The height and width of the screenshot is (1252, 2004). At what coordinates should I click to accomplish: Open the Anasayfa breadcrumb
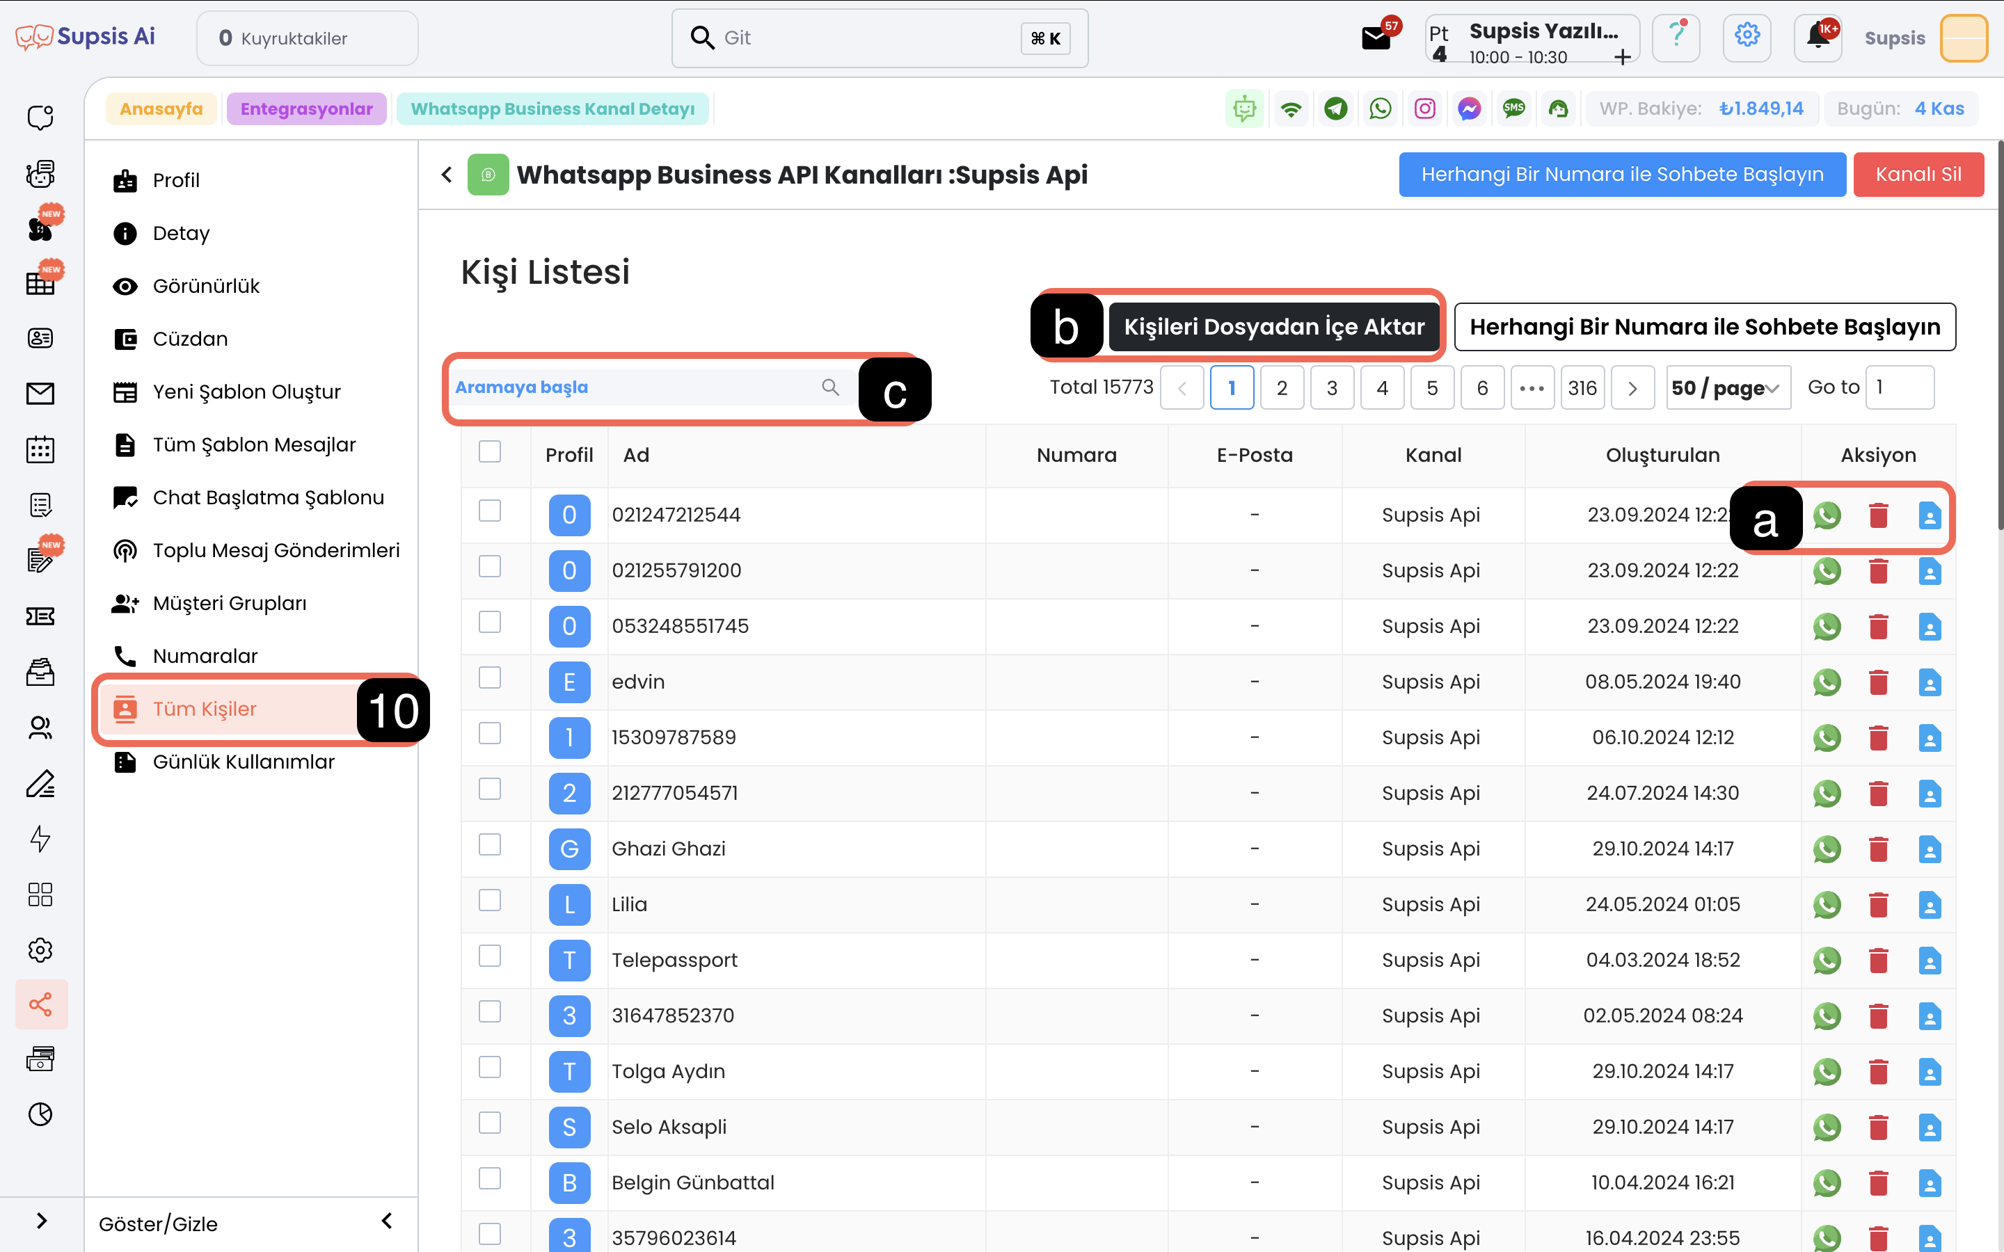(x=161, y=109)
